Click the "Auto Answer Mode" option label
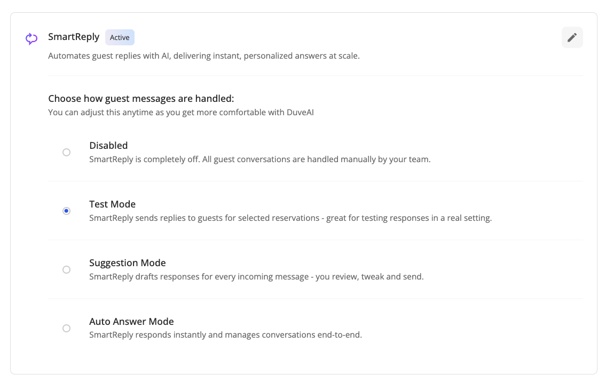 click(x=131, y=322)
